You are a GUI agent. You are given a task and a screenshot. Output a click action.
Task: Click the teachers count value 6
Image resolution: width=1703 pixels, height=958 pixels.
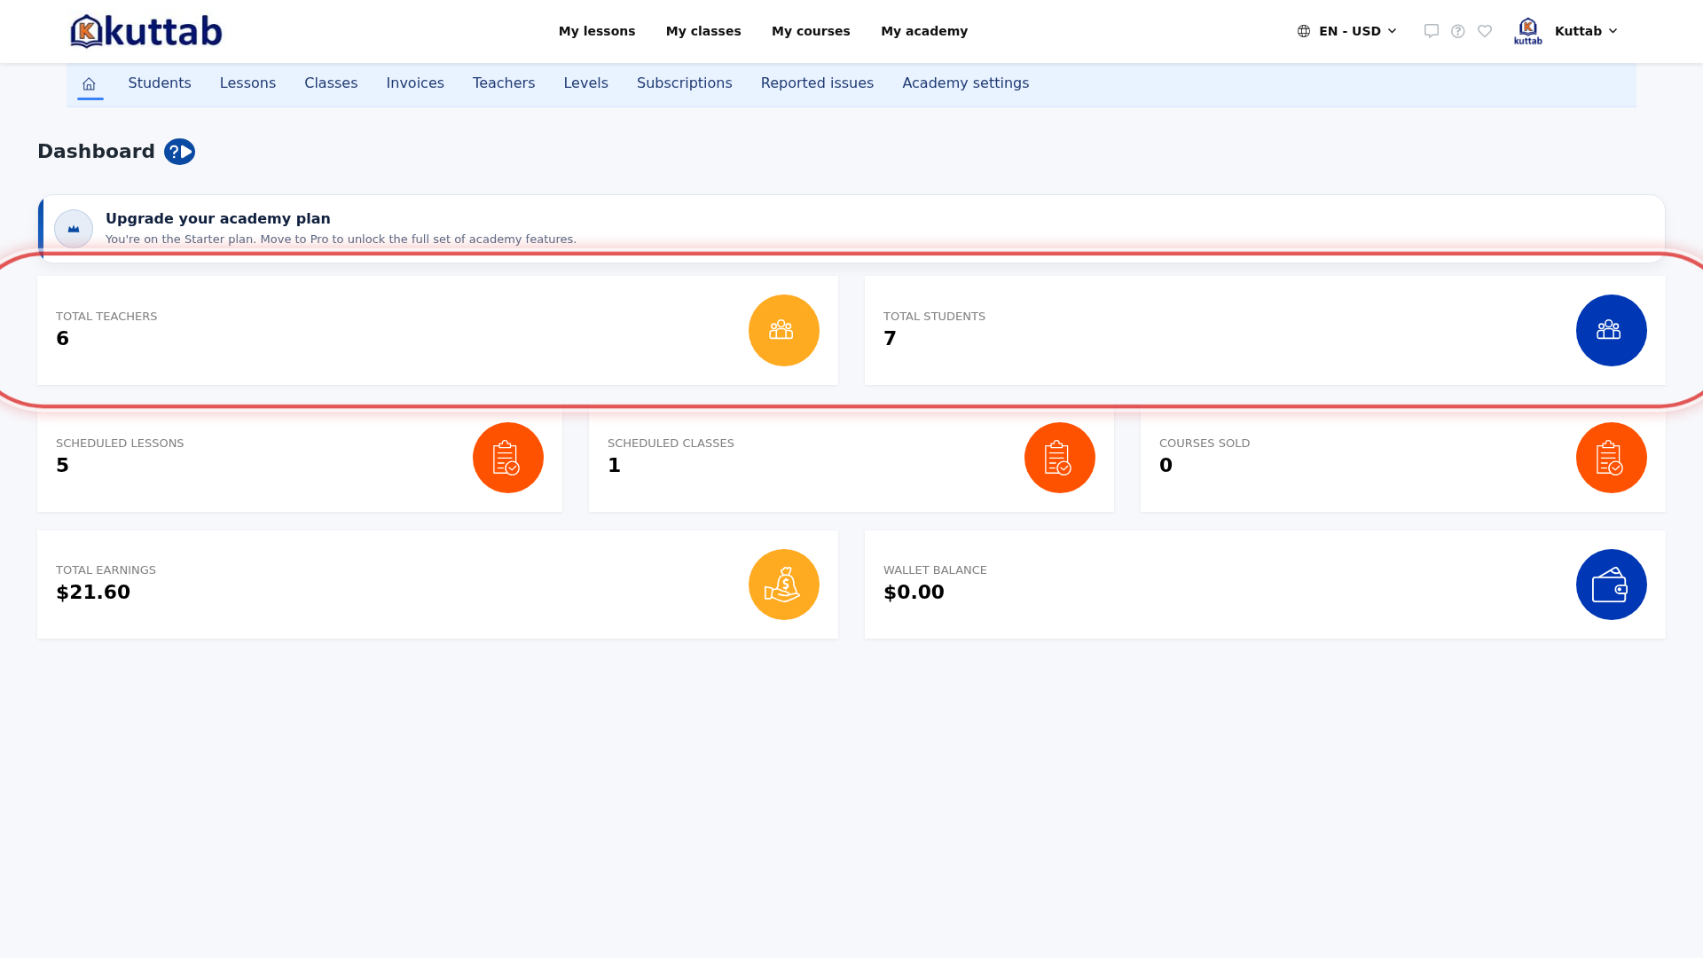click(62, 339)
